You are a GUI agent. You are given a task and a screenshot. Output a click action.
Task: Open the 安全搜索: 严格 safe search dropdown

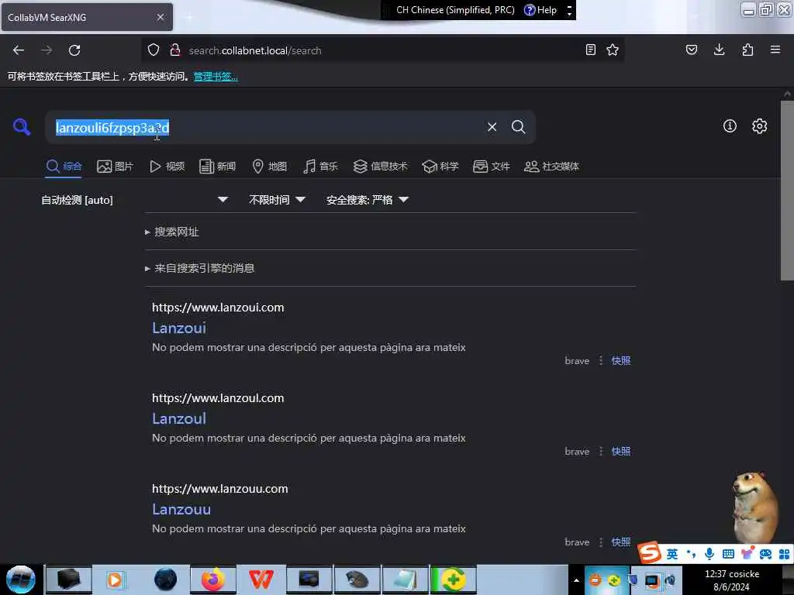click(x=368, y=200)
